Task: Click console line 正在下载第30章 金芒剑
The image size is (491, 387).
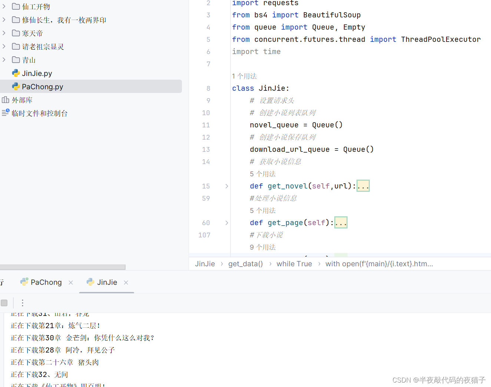Action: 82,338
